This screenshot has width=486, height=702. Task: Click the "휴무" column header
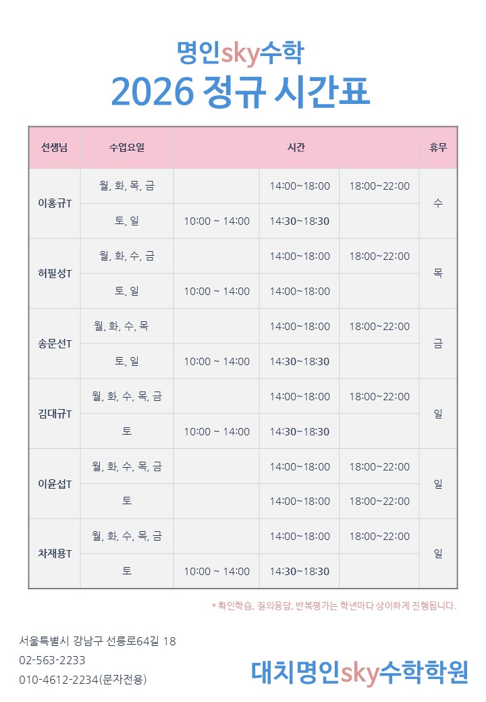[438, 147]
